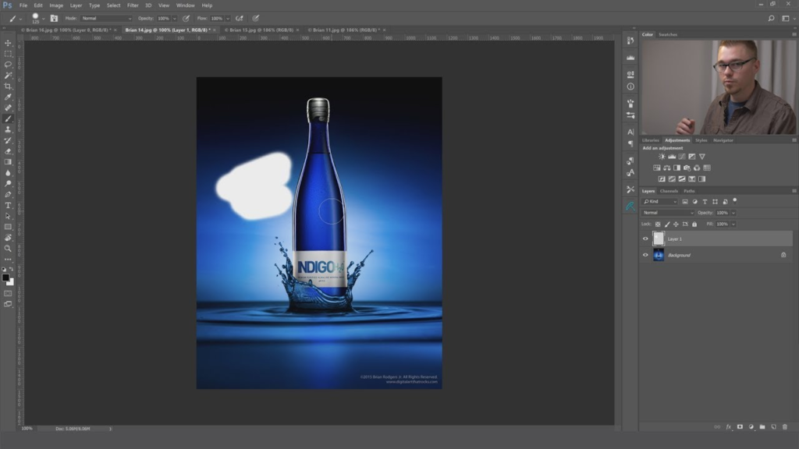
Task: Activate the Clone Stamp tool
Action: point(8,129)
